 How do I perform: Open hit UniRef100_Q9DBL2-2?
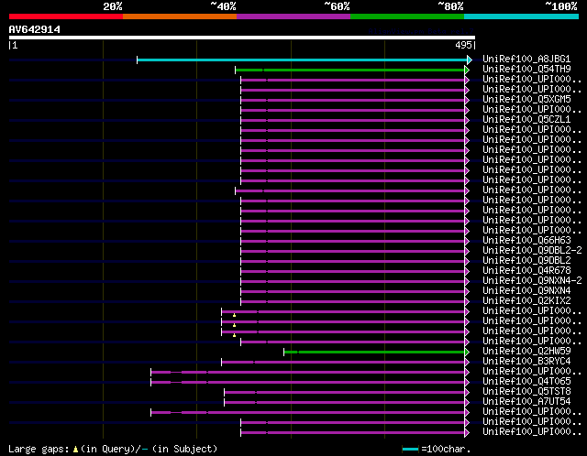(x=532, y=250)
